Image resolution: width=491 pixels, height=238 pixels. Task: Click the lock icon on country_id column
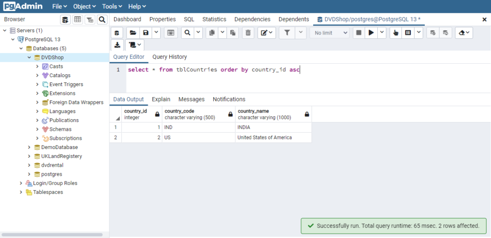click(x=157, y=114)
